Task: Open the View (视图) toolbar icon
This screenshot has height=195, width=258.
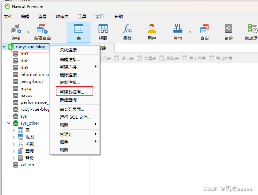Action: [x=103, y=28]
